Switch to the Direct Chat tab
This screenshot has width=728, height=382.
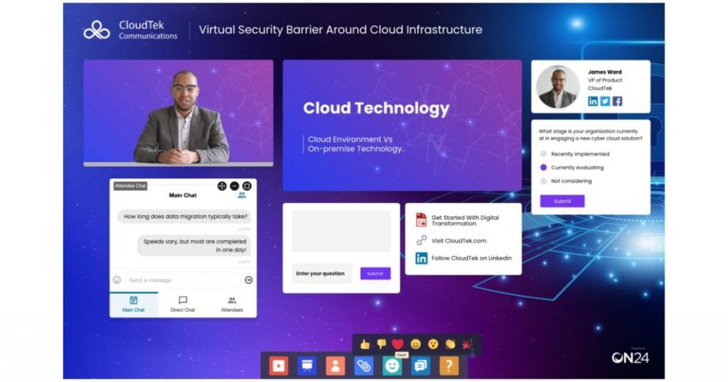point(183,304)
